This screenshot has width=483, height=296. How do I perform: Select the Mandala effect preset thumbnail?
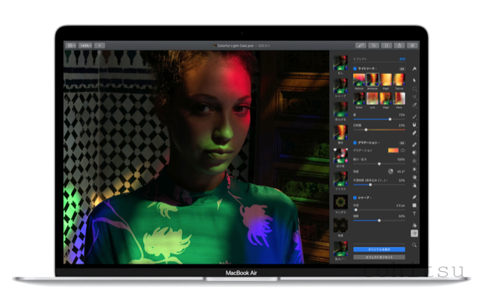tap(340, 203)
